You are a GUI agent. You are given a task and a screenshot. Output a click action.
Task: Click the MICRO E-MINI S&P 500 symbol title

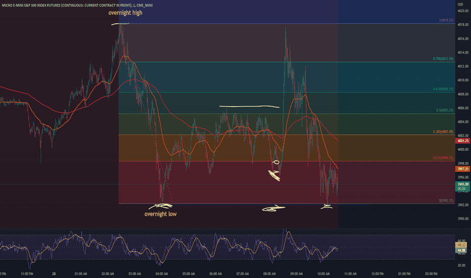[77, 6]
